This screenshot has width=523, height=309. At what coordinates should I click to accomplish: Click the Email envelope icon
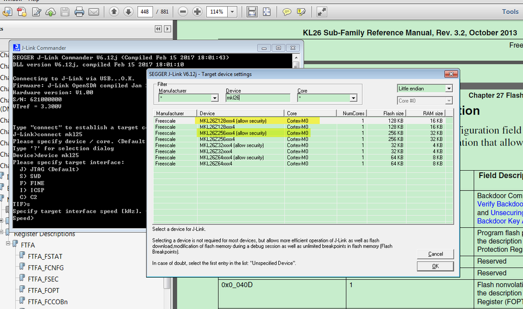pyautogui.click(x=94, y=12)
